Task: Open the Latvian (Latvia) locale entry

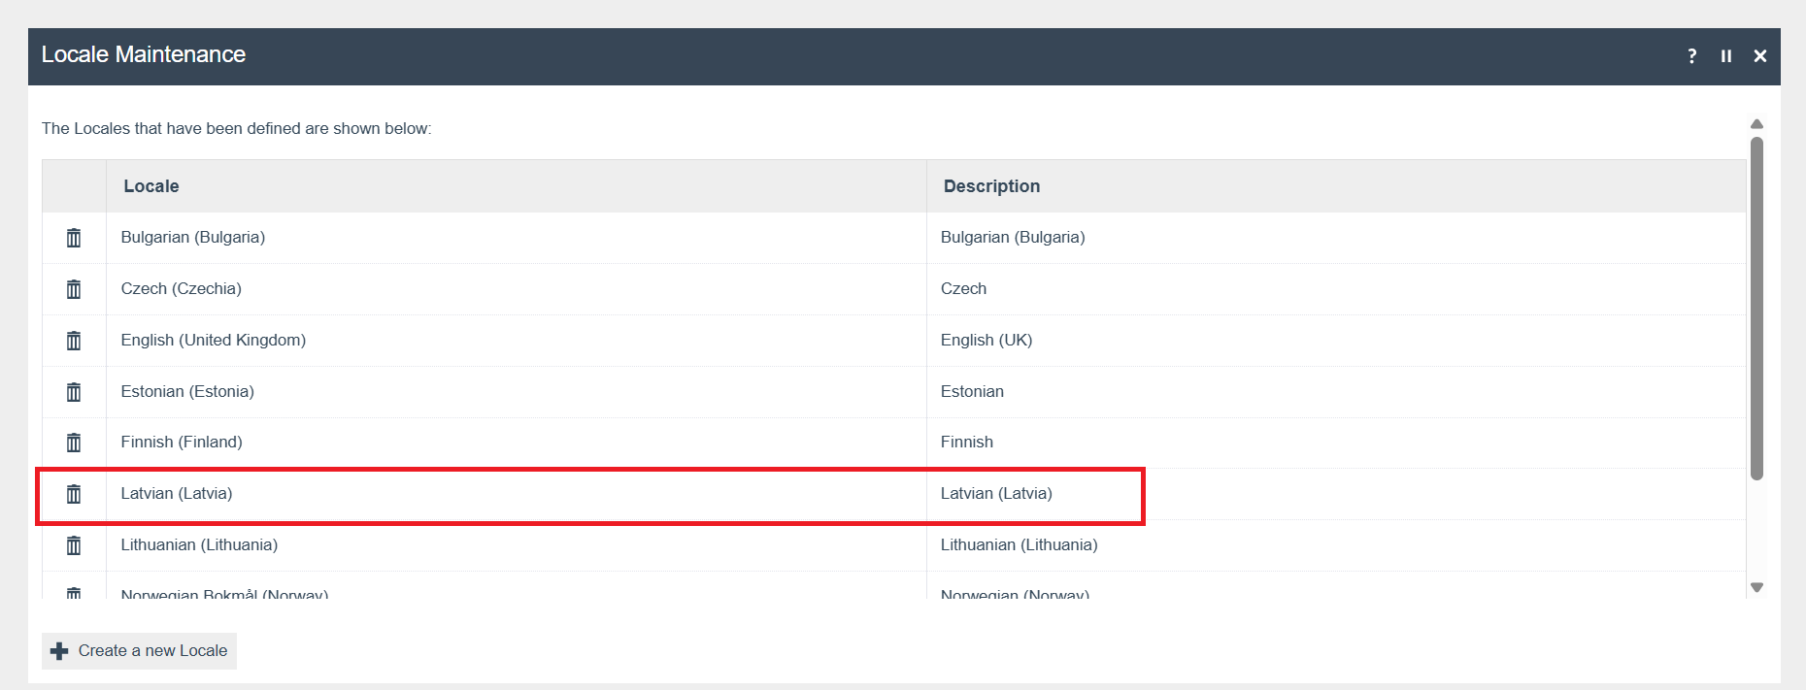Action: click(177, 494)
